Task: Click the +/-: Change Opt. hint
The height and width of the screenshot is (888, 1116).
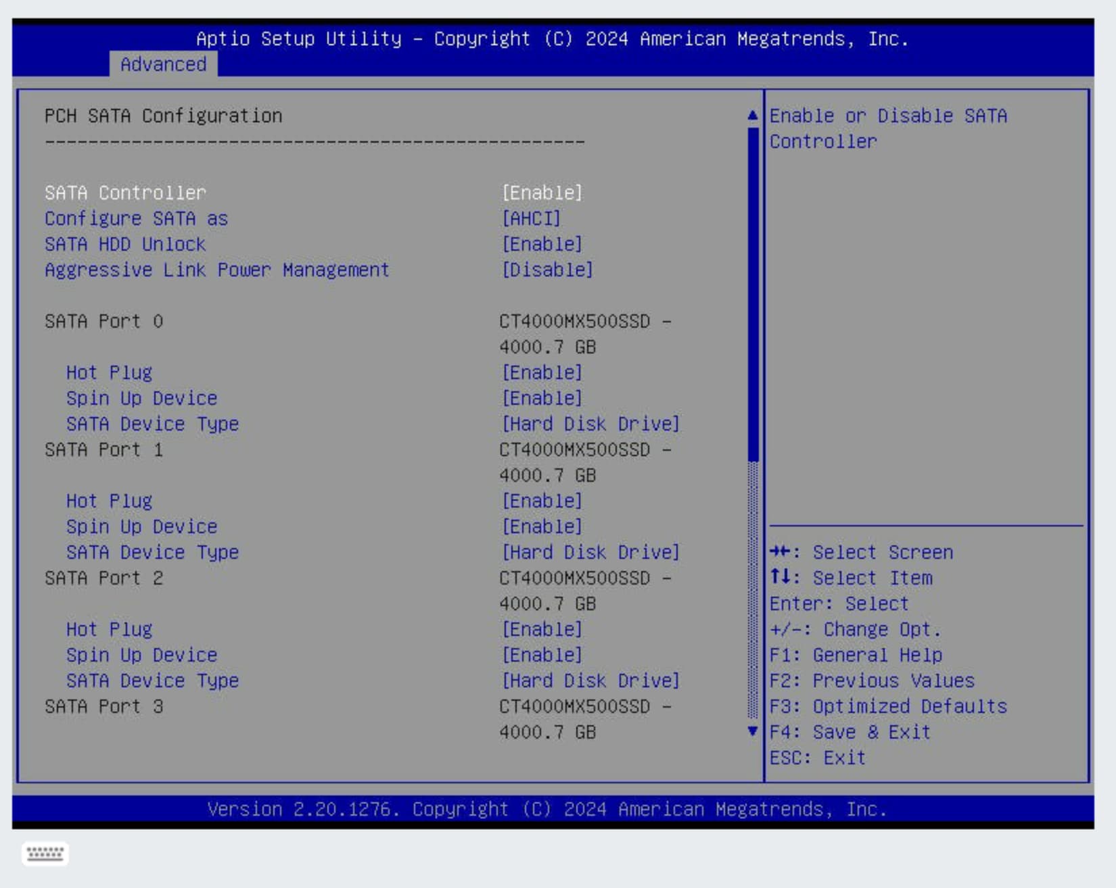Action: coord(856,629)
